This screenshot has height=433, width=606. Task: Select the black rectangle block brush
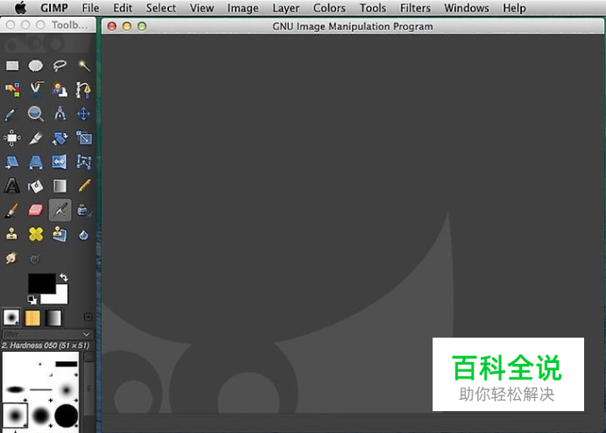click(x=66, y=364)
